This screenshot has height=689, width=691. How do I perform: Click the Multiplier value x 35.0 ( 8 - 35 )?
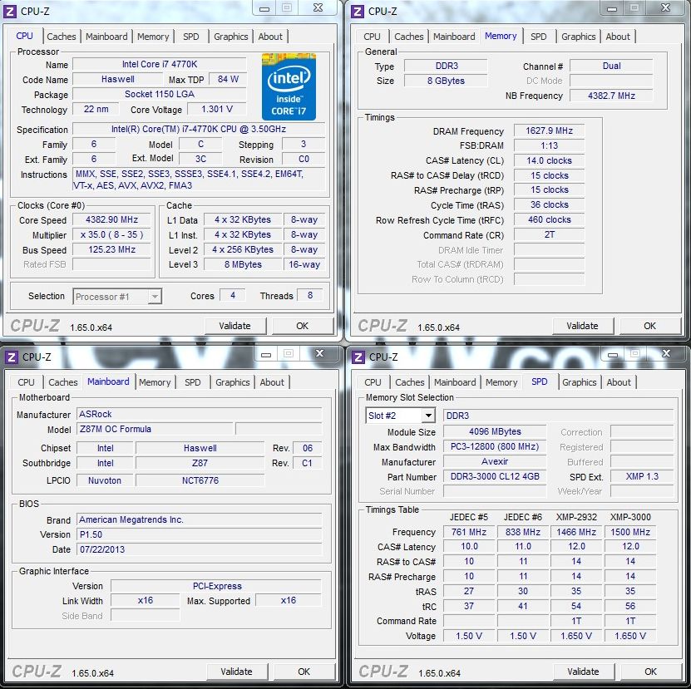click(112, 235)
